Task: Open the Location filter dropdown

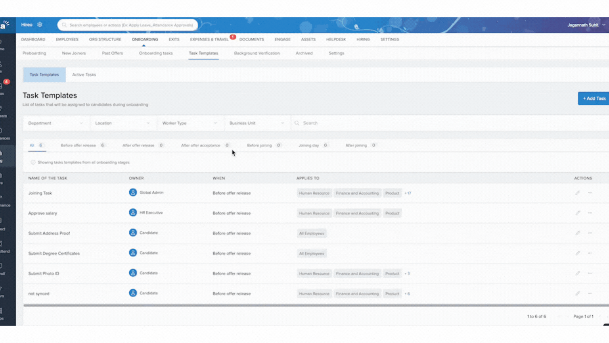Action: (x=123, y=123)
